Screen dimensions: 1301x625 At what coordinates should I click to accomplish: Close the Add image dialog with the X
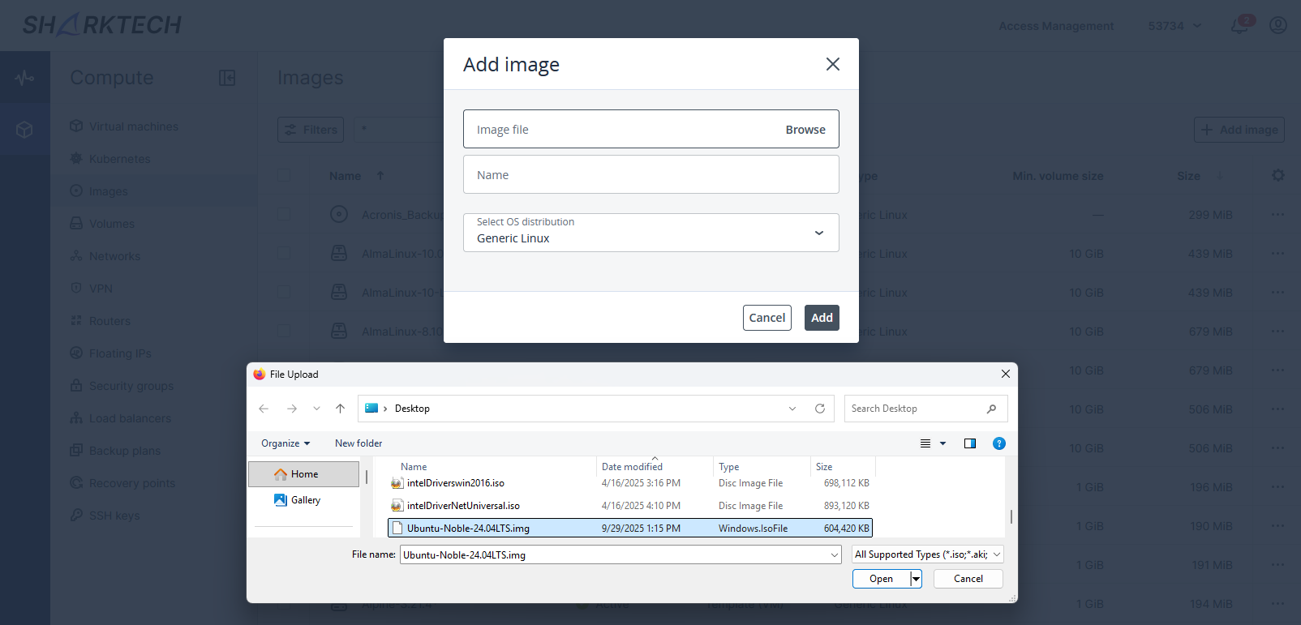click(x=832, y=64)
